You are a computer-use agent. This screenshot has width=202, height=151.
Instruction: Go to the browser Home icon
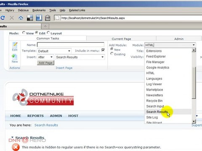pyautogui.click(x=21, y=18)
